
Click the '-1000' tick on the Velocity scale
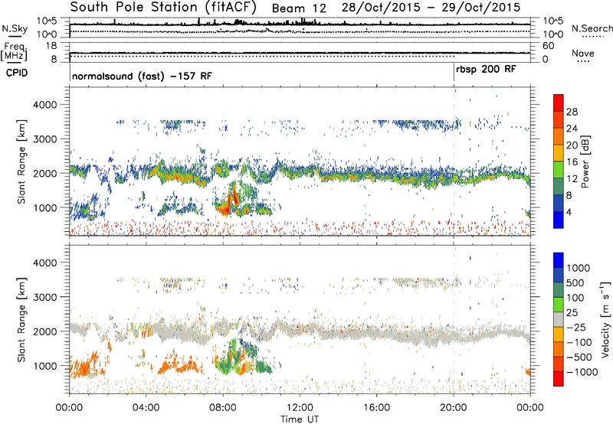click(x=582, y=372)
